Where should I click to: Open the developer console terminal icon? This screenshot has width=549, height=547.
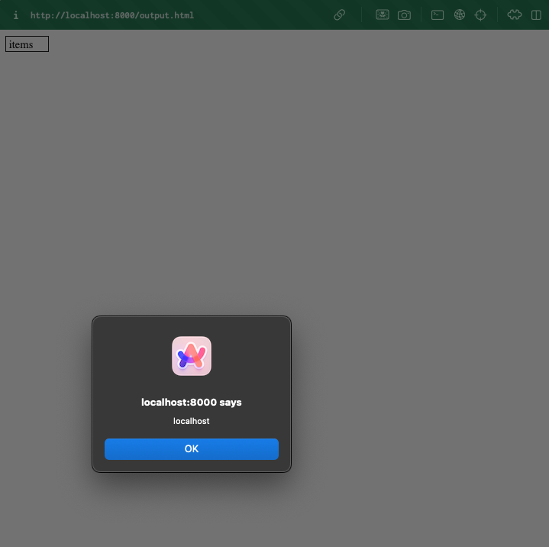coord(438,15)
